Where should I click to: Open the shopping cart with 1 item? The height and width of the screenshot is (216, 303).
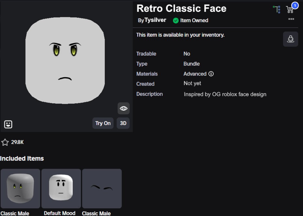coord(290,9)
